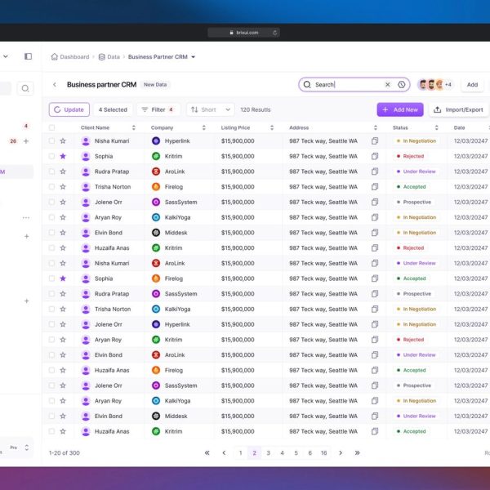Copy address in Rudra Pratap AroLink row

click(x=375, y=171)
